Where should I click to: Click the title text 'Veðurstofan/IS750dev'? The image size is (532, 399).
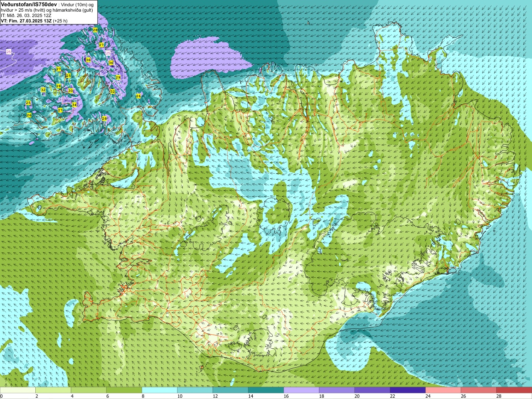click(x=29, y=4)
